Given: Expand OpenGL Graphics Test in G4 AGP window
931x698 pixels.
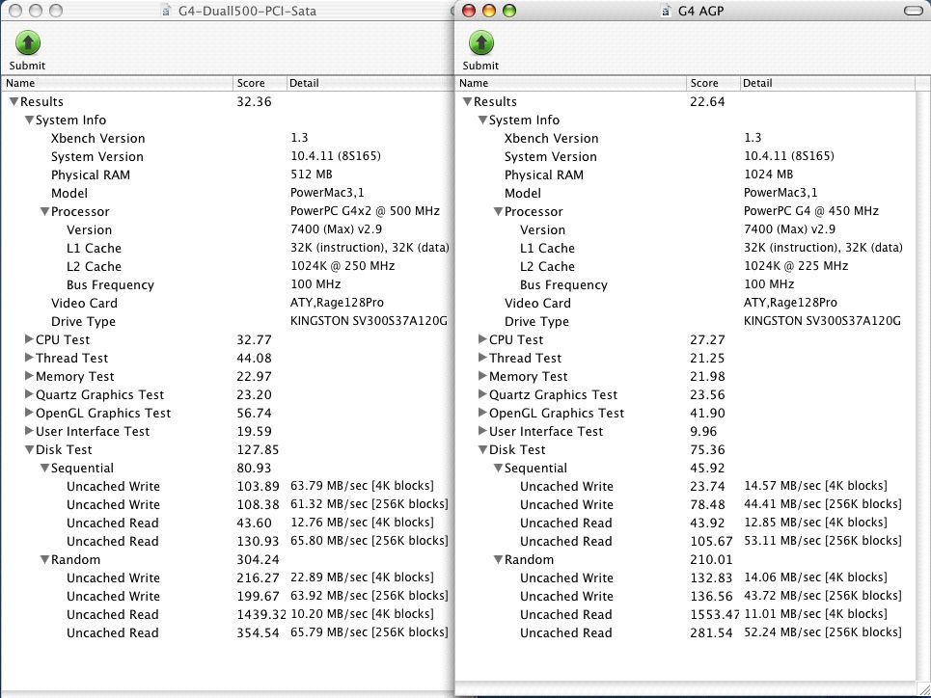Looking at the screenshot, I should [482, 413].
